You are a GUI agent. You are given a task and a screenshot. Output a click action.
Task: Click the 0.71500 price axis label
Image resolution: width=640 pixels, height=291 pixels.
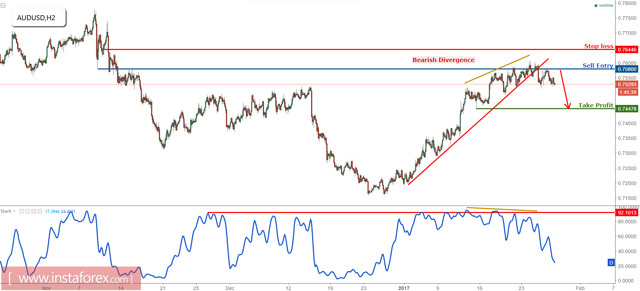pyautogui.click(x=627, y=198)
